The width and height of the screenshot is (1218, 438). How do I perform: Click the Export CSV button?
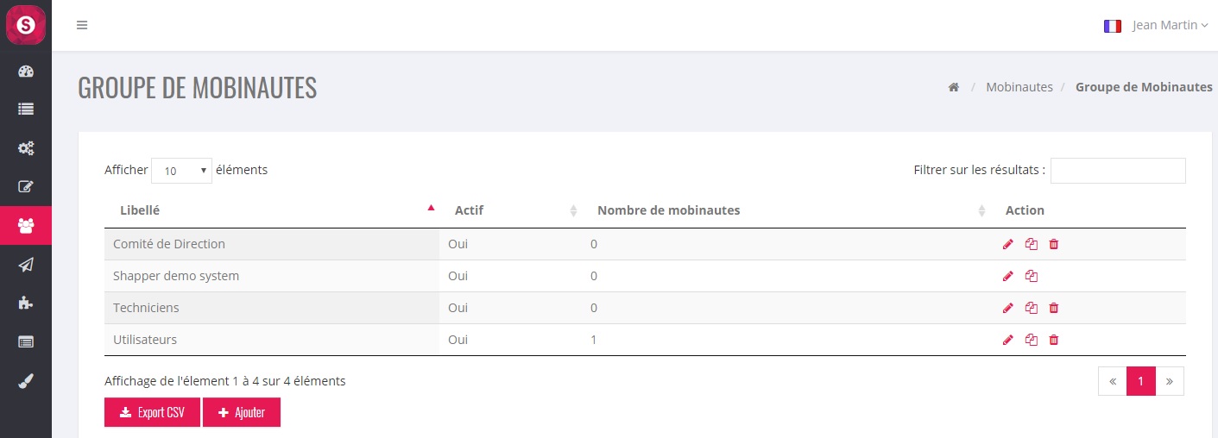point(152,412)
